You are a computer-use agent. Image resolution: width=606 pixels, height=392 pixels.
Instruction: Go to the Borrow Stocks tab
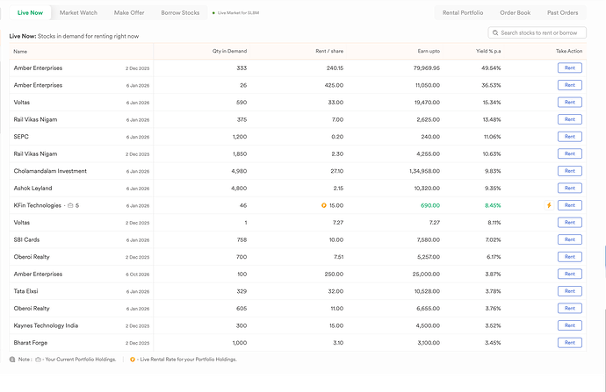click(x=180, y=13)
